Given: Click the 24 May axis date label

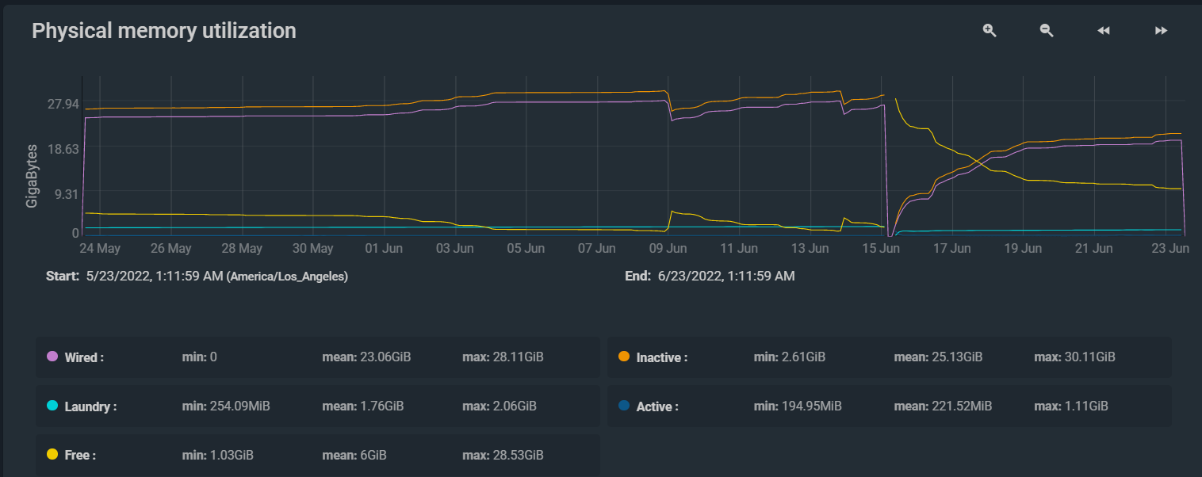Looking at the screenshot, I should (100, 249).
